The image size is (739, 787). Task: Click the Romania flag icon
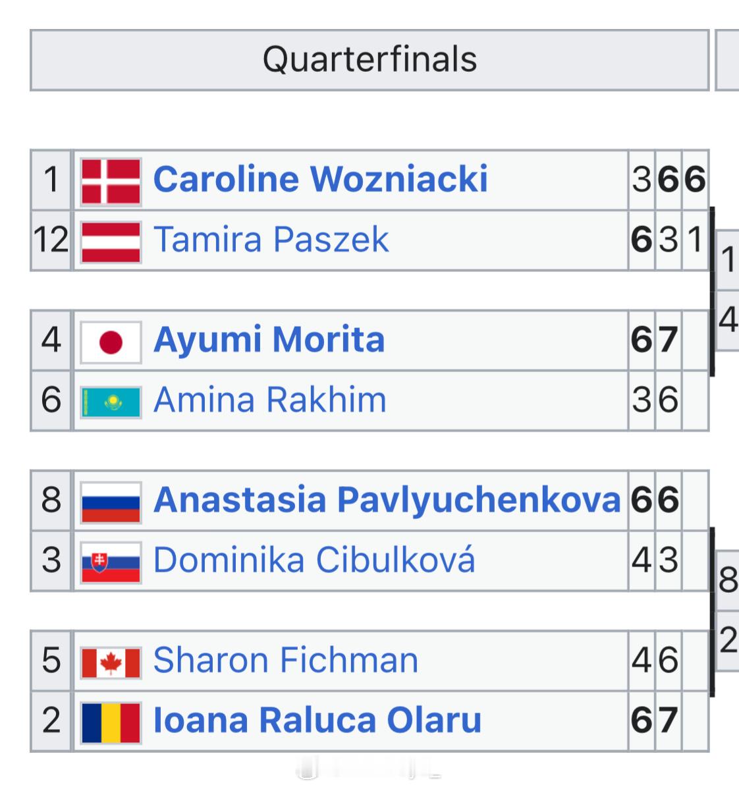coord(111,722)
